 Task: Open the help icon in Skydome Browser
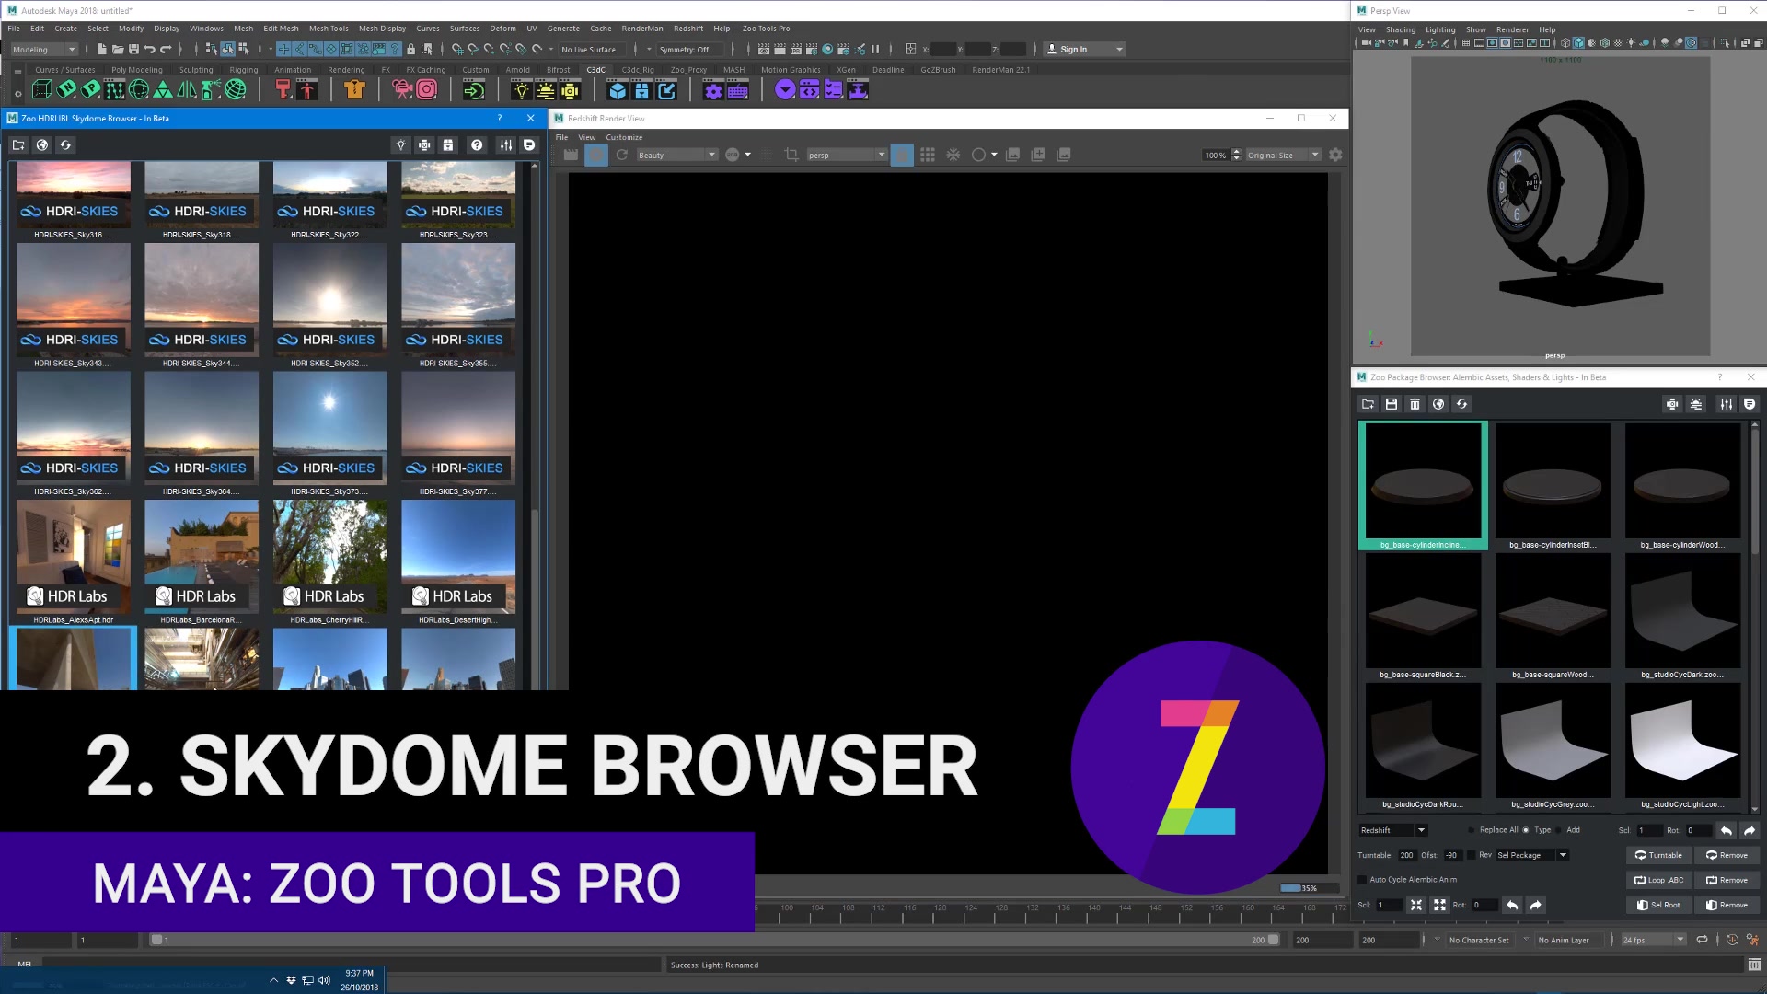point(478,144)
